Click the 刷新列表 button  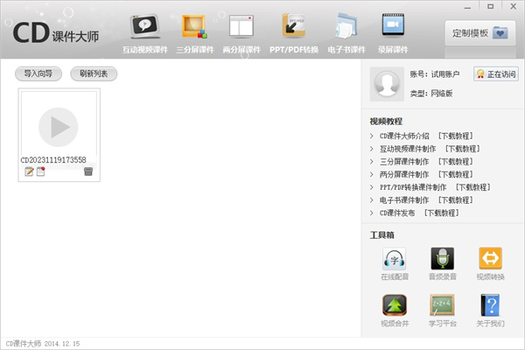point(94,73)
